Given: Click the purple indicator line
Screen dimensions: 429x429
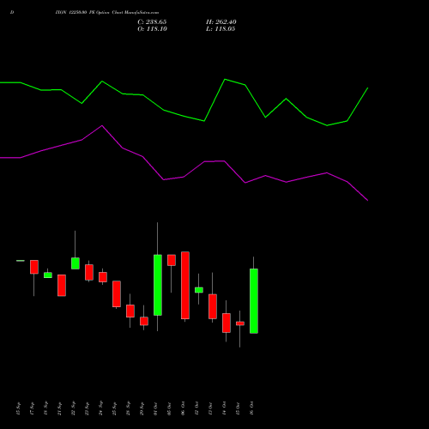Looking at the screenshot, I should coord(184,177).
